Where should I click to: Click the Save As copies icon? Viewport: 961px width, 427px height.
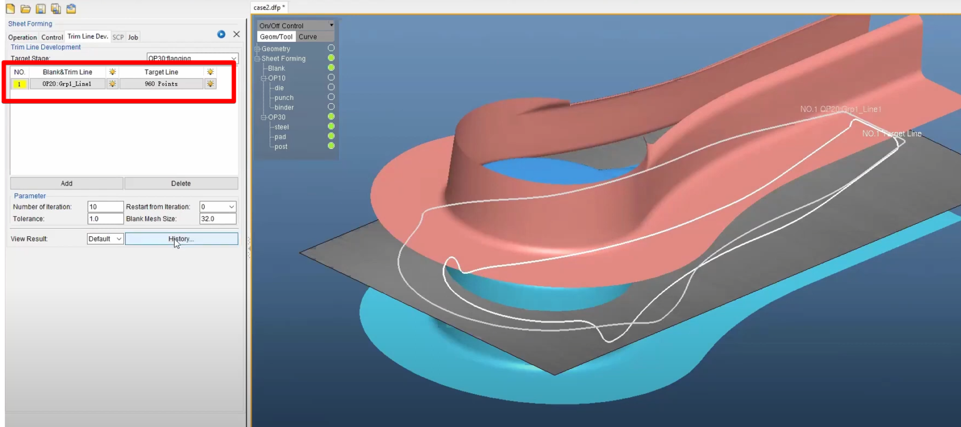(56, 9)
